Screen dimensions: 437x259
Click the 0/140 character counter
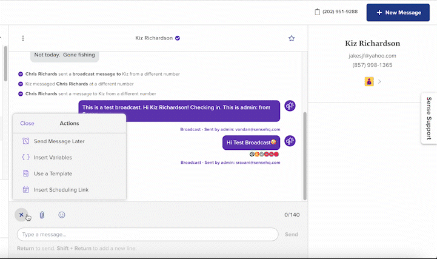[x=292, y=215]
